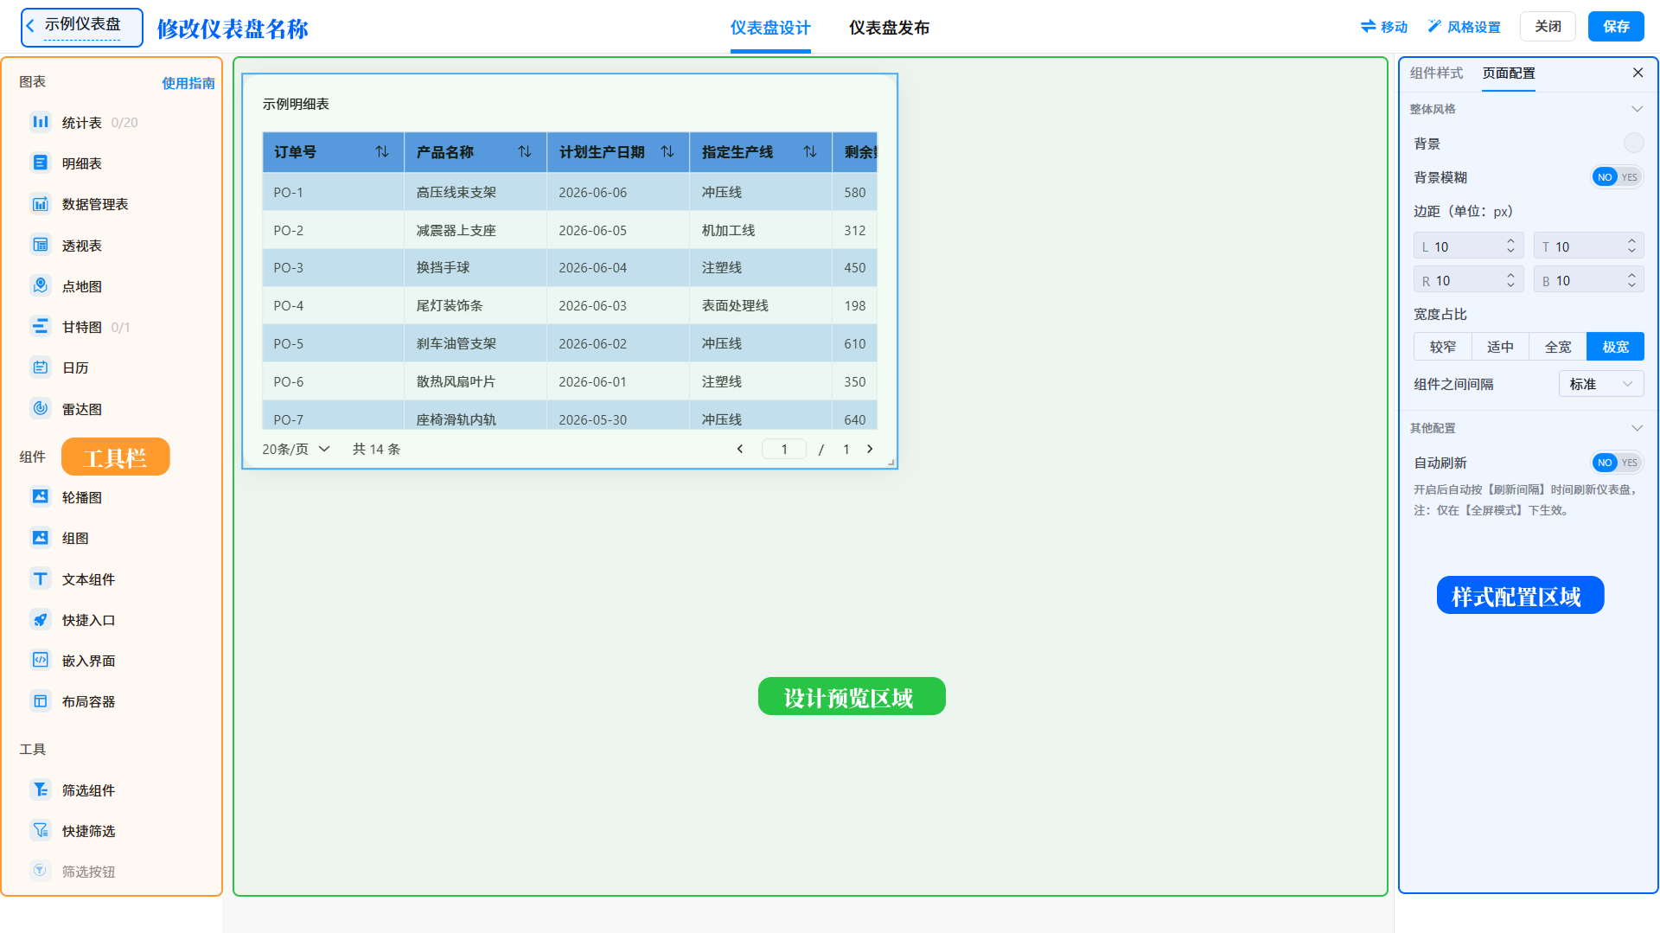Collapse the 其他配置 section
The width and height of the screenshot is (1660, 933).
pos(1637,428)
